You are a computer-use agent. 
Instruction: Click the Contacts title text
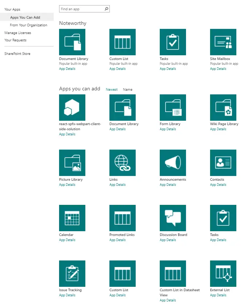click(217, 180)
